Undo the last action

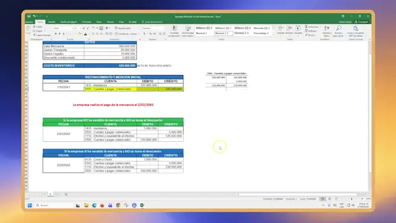tap(34, 16)
